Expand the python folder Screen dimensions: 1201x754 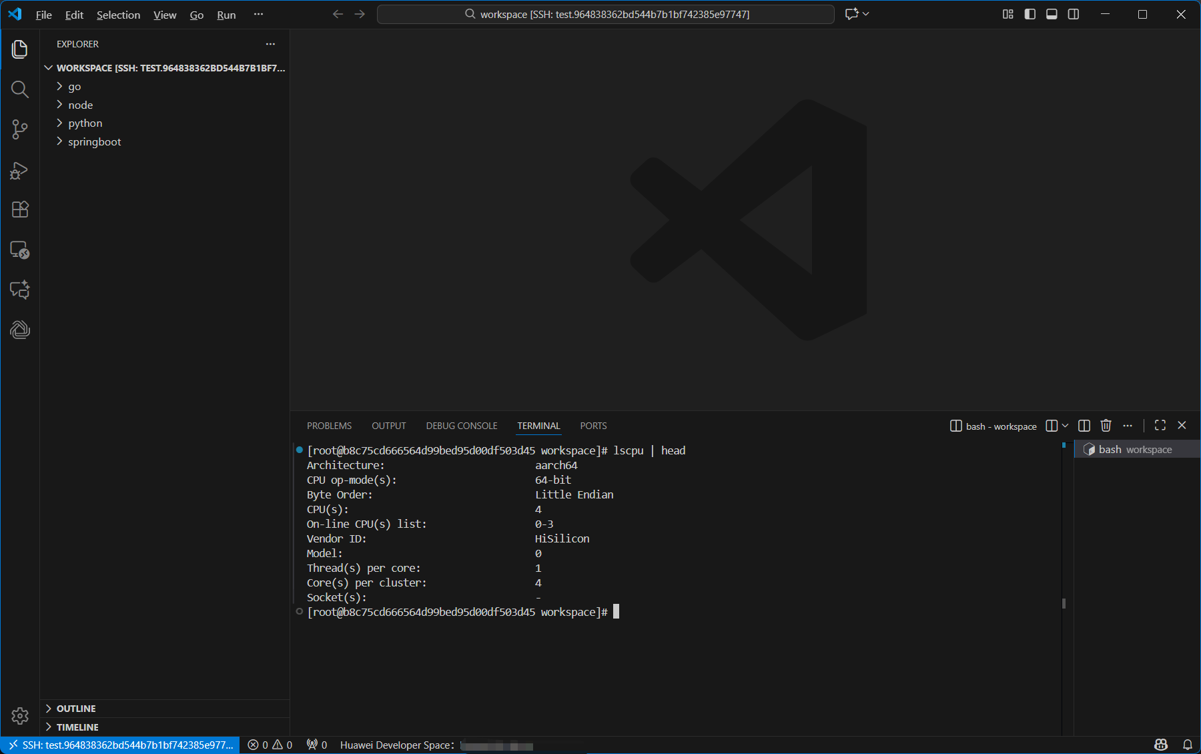click(85, 123)
